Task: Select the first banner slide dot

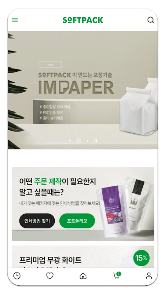Action: [x=70, y=141]
